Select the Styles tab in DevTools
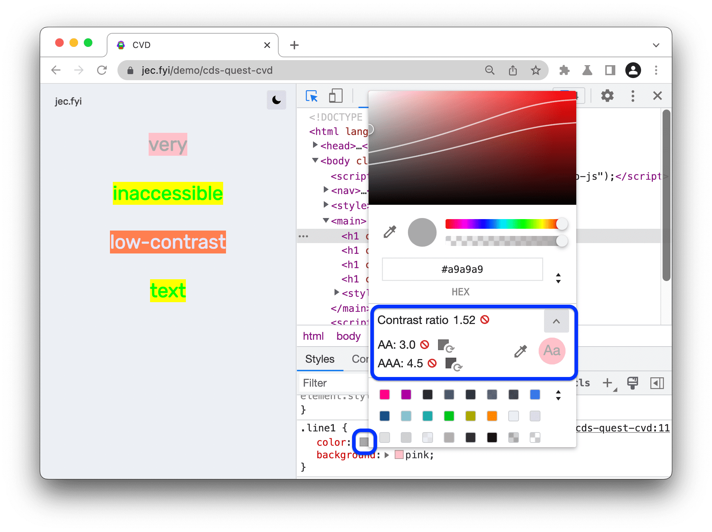 pyautogui.click(x=318, y=359)
